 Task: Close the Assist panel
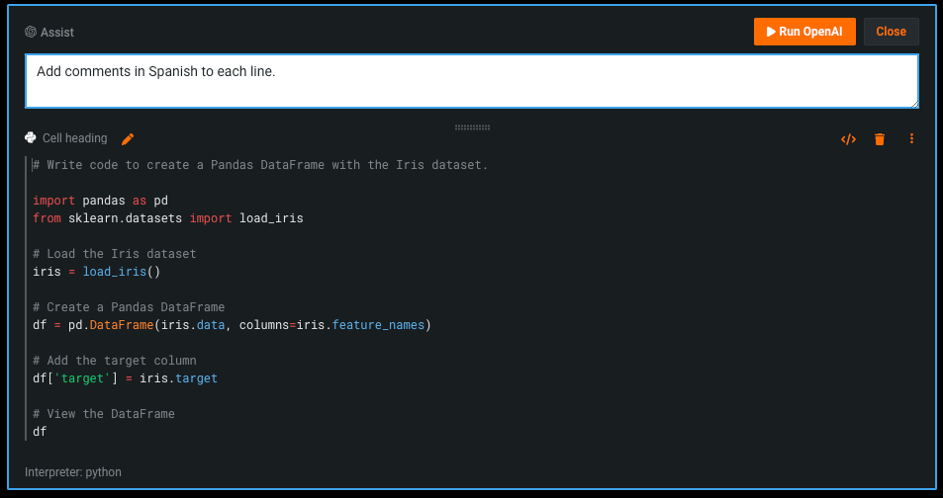[891, 32]
